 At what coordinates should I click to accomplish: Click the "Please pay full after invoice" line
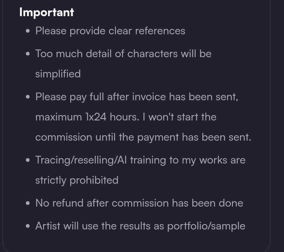pyautogui.click(x=136, y=97)
